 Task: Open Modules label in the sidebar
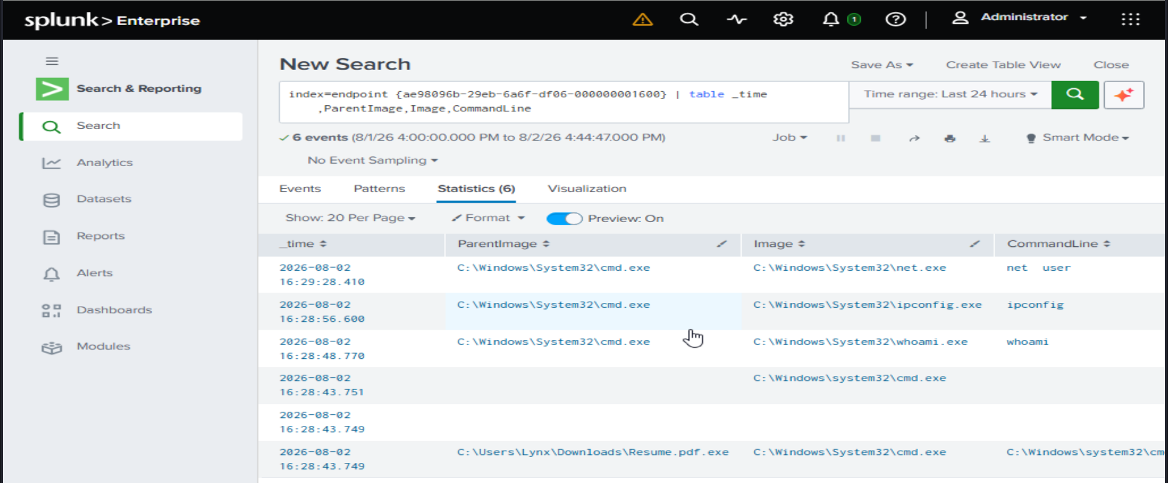[x=103, y=346]
